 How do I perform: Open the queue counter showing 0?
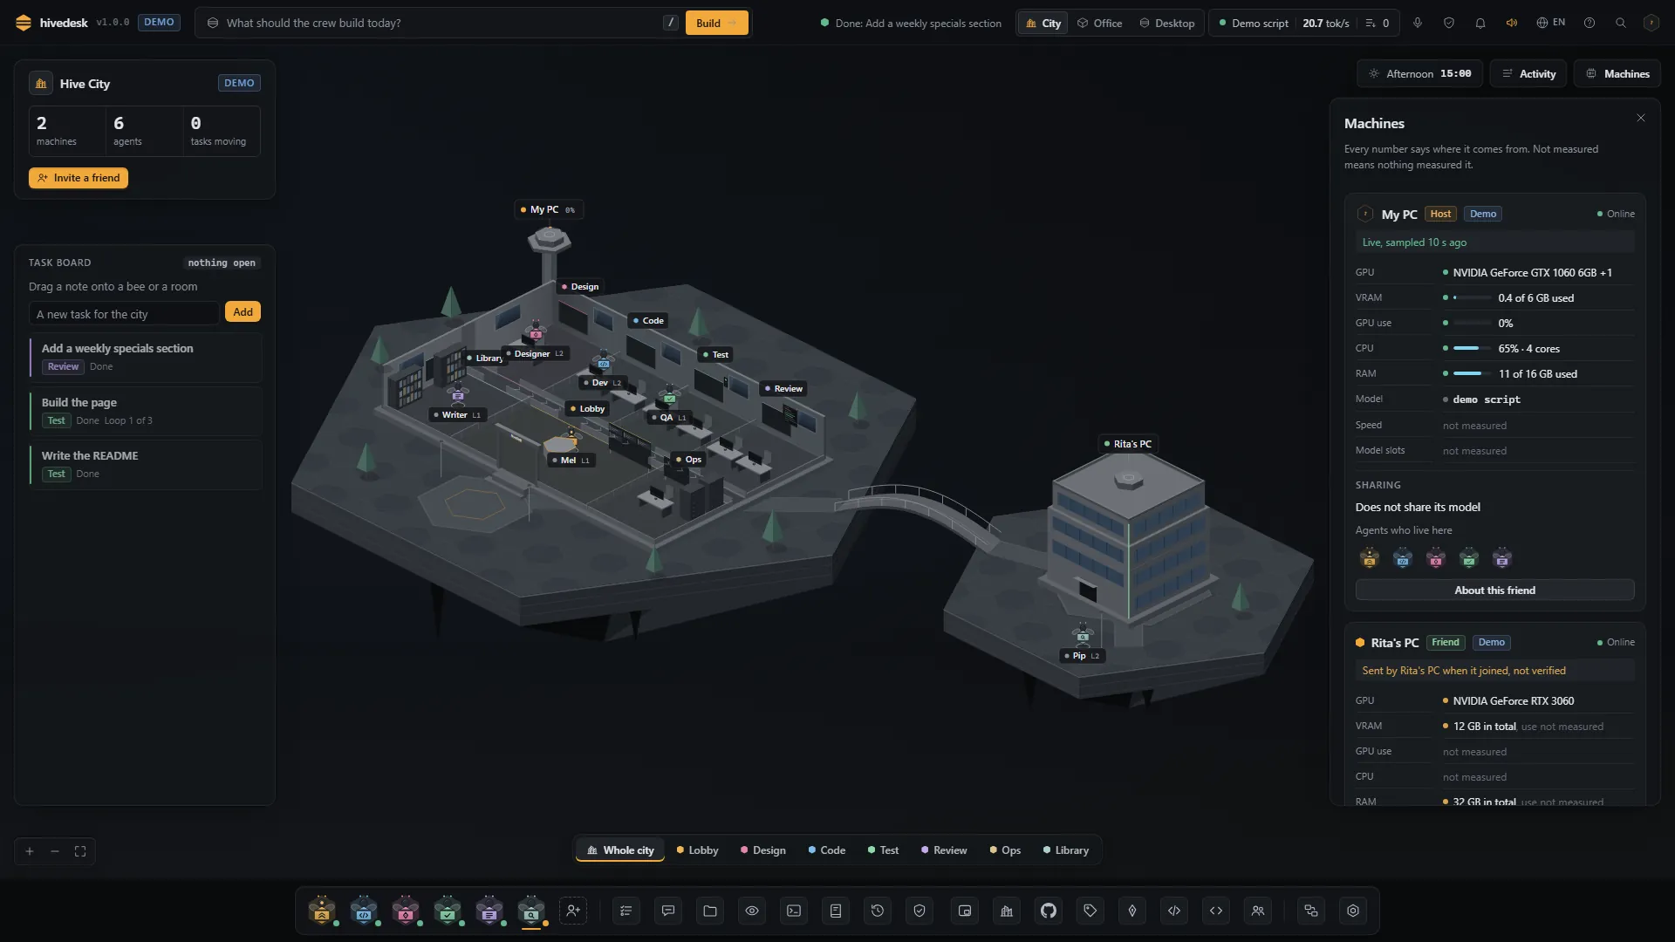click(1378, 23)
